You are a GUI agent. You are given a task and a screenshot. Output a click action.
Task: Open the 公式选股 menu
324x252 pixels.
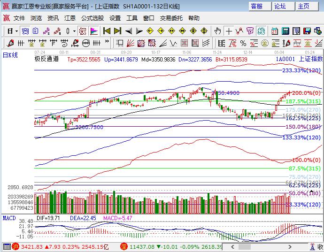tap(92, 18)
